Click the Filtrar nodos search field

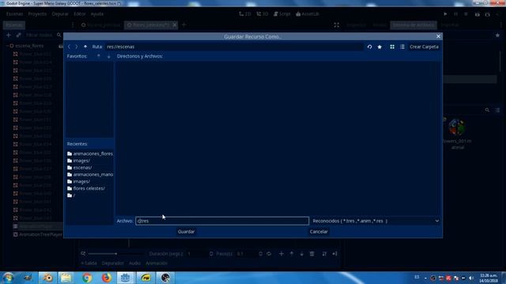pos(40,35)
